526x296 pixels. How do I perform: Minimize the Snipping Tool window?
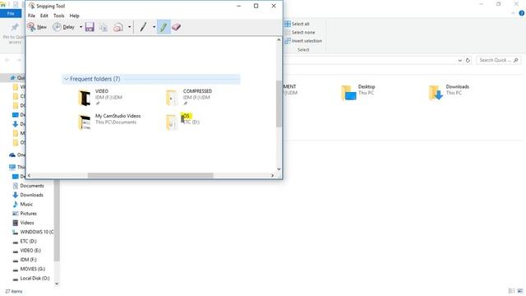(x=239, y=6)
